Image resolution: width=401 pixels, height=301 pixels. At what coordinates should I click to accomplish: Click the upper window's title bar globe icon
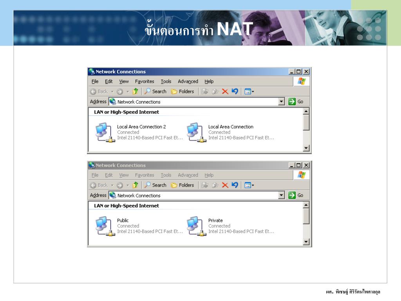click(x=92, y=72)
